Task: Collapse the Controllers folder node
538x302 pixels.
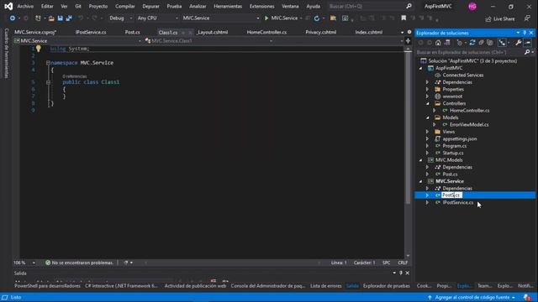Action: click(x=428, y=103)
